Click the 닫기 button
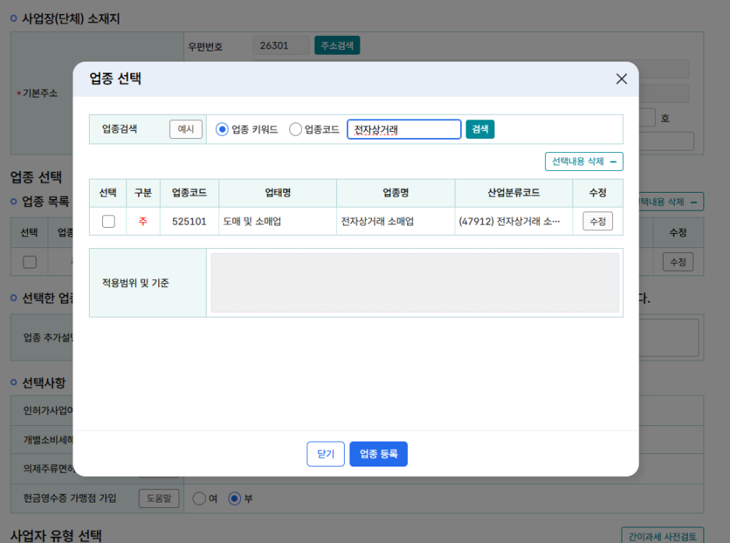Screen dimensions: 730x543 325,454
